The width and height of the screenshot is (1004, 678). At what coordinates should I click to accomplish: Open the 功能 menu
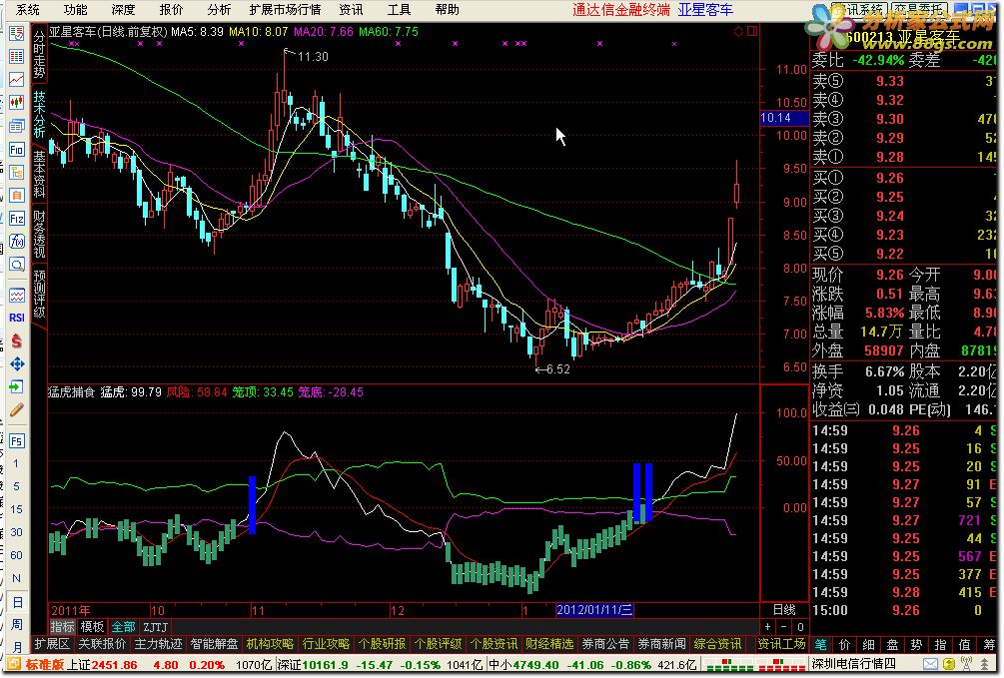75,10
